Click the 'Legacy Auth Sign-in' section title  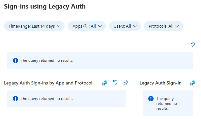coord(160,83)
